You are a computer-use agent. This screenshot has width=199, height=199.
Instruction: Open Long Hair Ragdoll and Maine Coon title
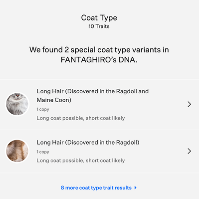click(x=93, y=96)
